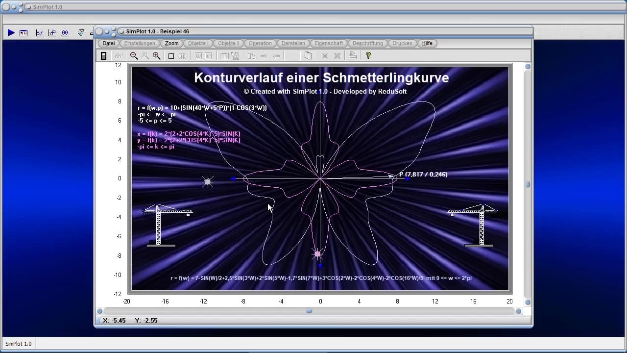Screen dimensions: 627x353
Task: Click the grey star marker at the left of the plot
Action: point(208,182)
